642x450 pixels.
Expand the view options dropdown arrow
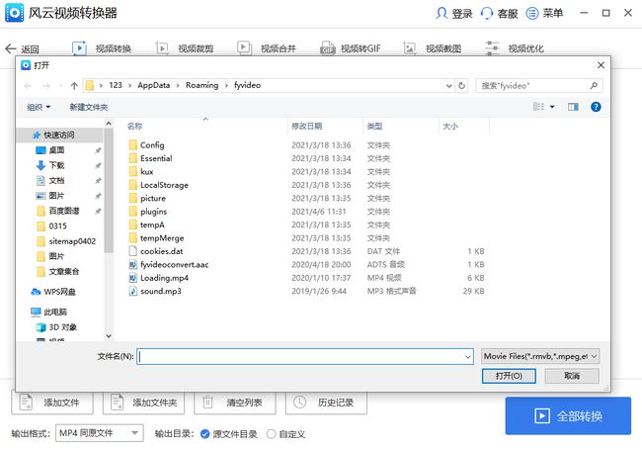pyautogui.click(x=552, y=107)
